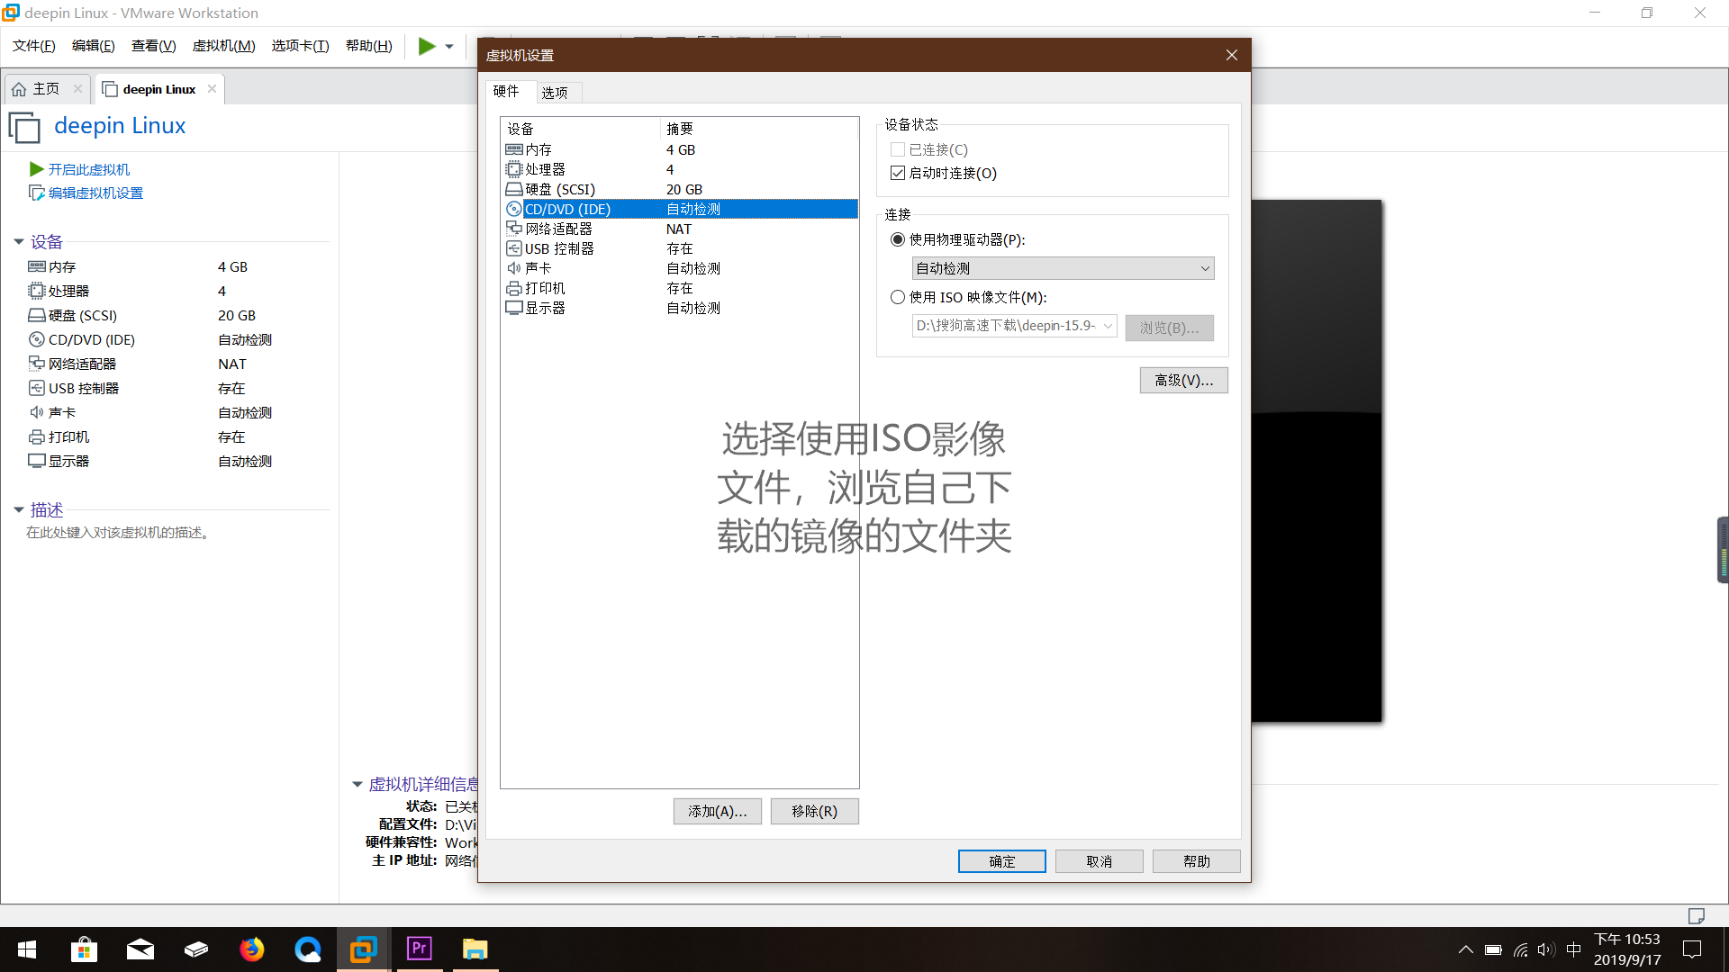This screenshot has height=972, width=1729.
Task: Click the 添加(A)... button
Action: click(718, 811)
